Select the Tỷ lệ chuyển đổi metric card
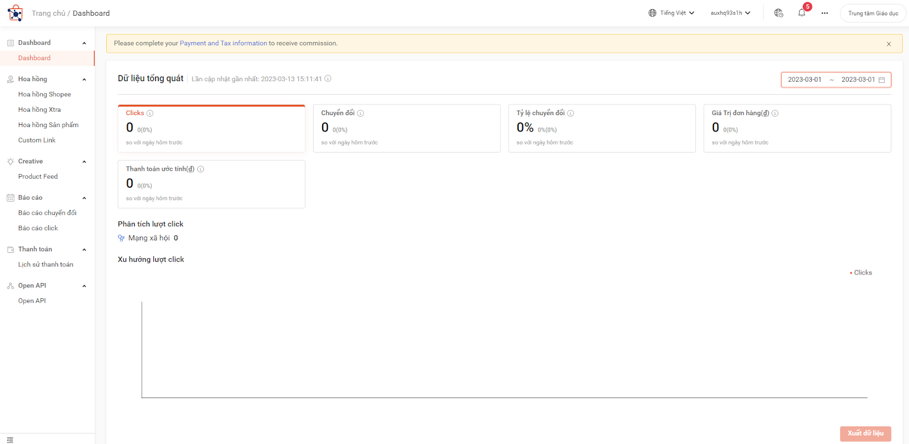909x444 pixels. tap(602, 128)
